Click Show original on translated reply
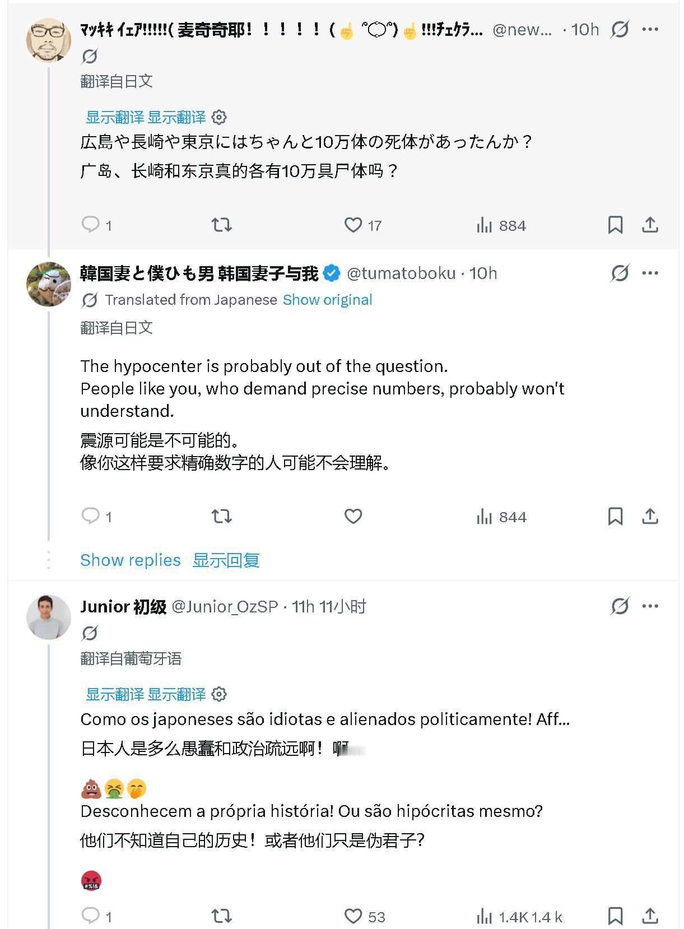Viewport: 684px width, 929px height. point(327,300)
